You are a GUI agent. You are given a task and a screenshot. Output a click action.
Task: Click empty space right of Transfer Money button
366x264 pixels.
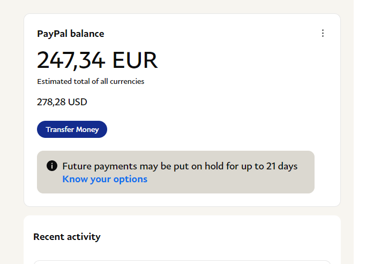(x=214, y=129)
